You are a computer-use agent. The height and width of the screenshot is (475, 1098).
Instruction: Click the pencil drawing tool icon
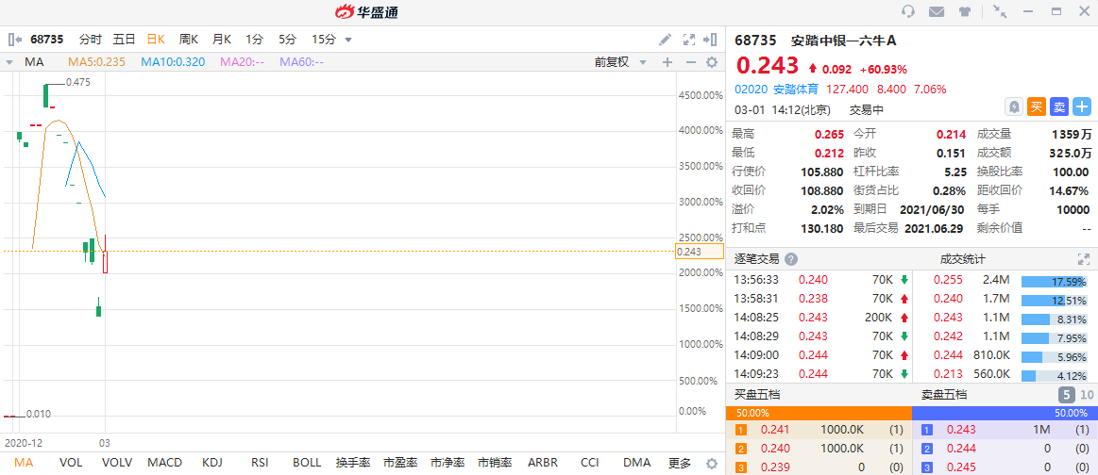665,40
